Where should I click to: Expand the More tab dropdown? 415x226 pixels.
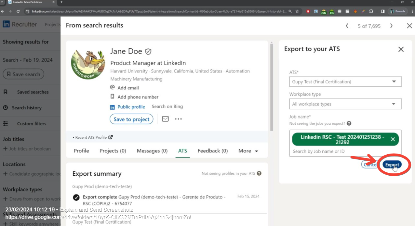pos(248,151)
